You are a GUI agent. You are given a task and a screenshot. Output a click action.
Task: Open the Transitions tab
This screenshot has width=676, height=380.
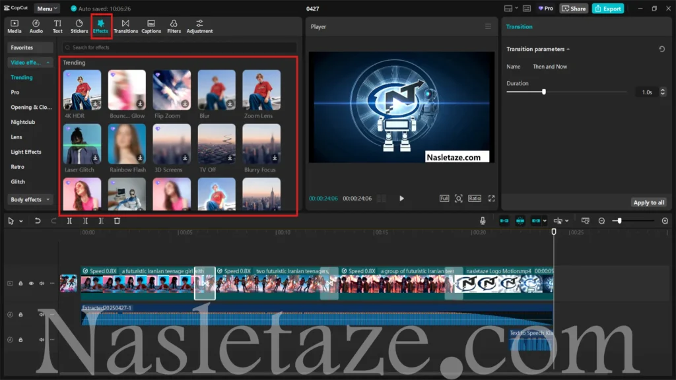(x=125, y=26)
